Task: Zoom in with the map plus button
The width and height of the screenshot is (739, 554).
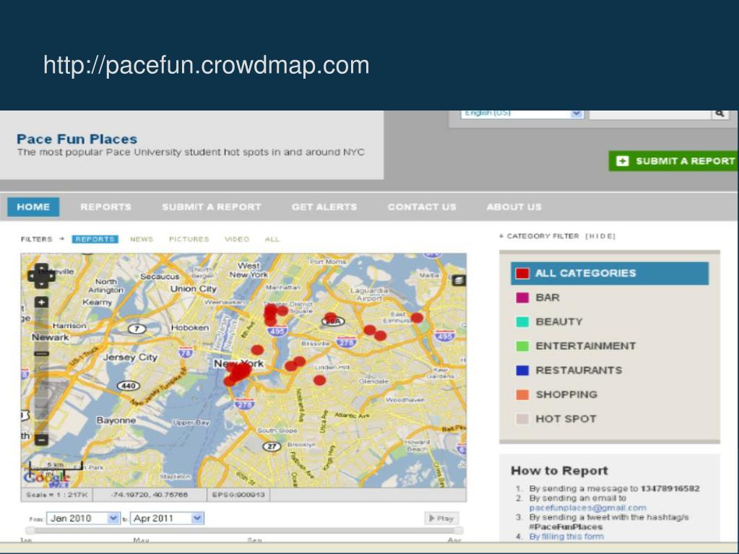Action: [41, 302]
